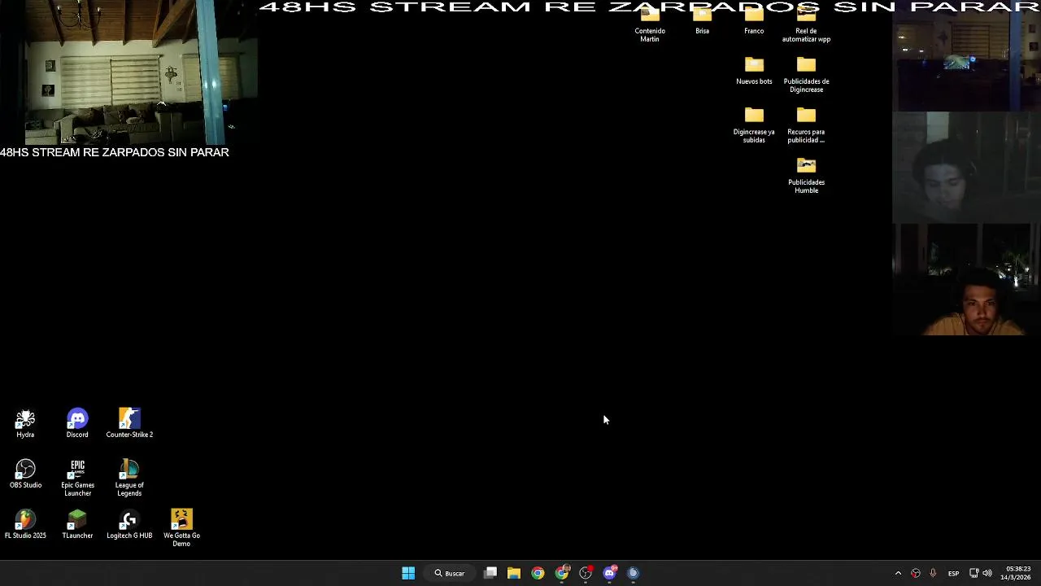Click the last running app icon in taskbar

[x=634, y=573]
